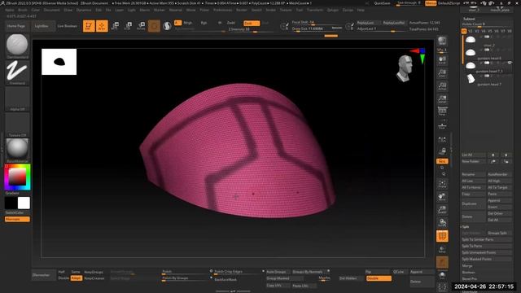Toggle L.Sym local symmetry
Screen dimensions: 521x293
442,139
